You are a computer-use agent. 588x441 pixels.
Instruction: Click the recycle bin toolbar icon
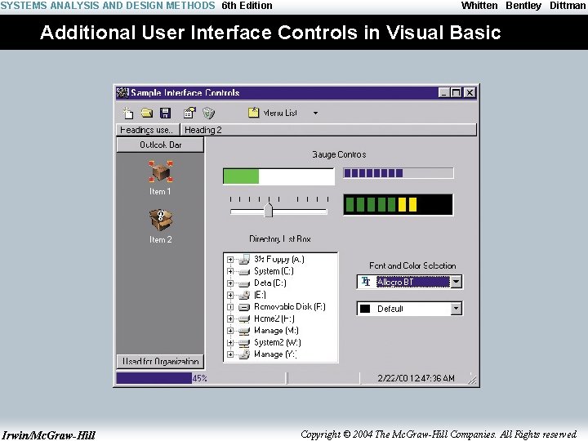pyautogui.click(x=208, y=113)
